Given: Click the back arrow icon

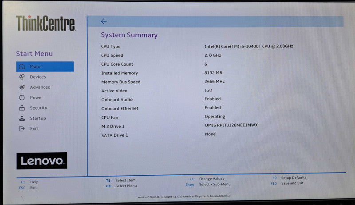Looking at the screenshot, I should click(104, 21).
